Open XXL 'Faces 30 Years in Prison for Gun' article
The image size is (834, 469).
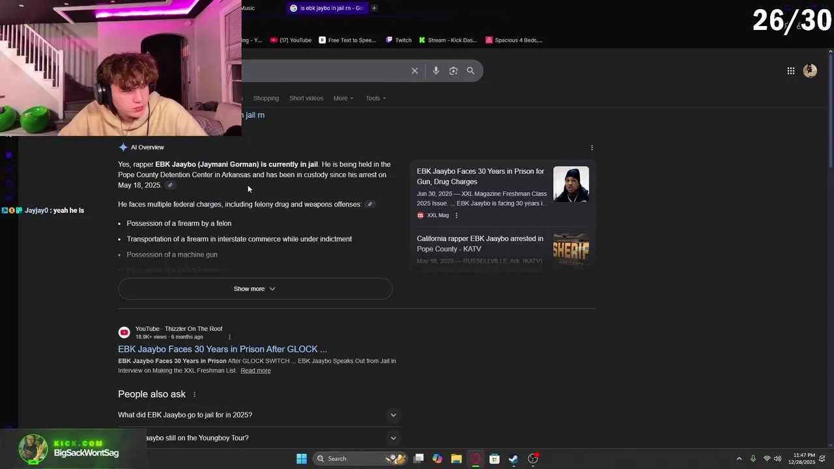[480, 177]
